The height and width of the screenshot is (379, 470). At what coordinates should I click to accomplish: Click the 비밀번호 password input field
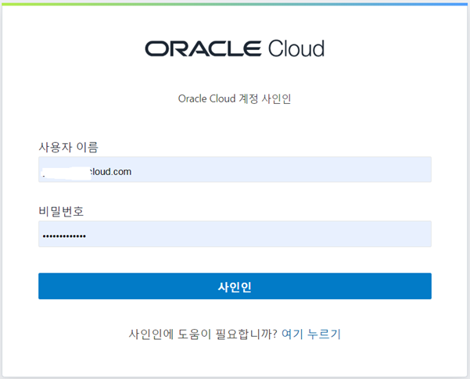pos(235,234)
